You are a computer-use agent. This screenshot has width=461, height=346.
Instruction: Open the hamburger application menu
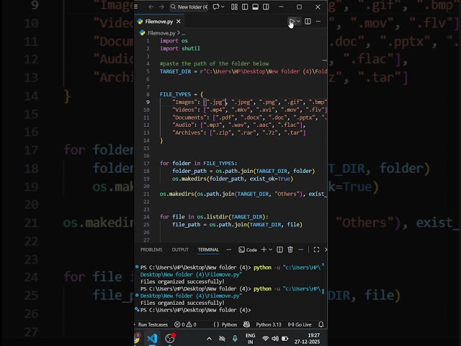[136, 6]
